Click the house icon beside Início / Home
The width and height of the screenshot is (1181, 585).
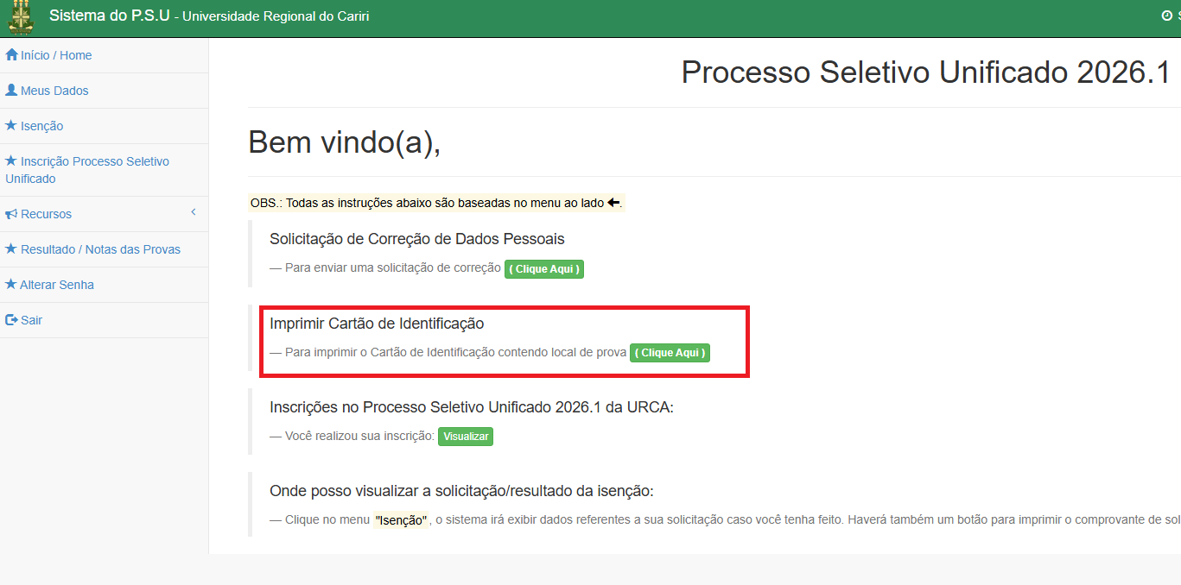11,55
